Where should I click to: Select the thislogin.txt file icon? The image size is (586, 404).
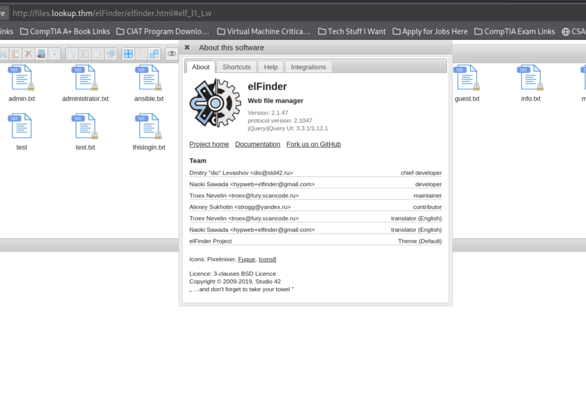point(149,126)
